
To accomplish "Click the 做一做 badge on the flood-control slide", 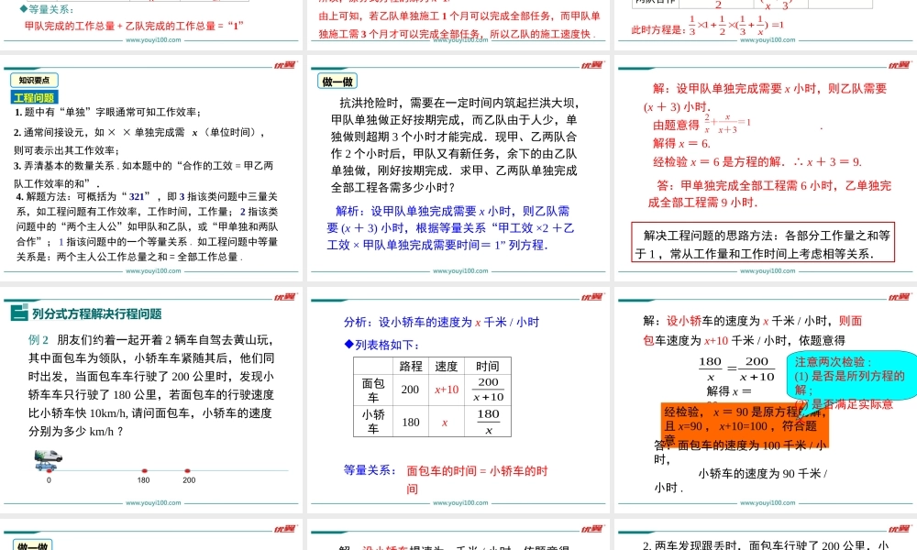I will click(338, 82).
